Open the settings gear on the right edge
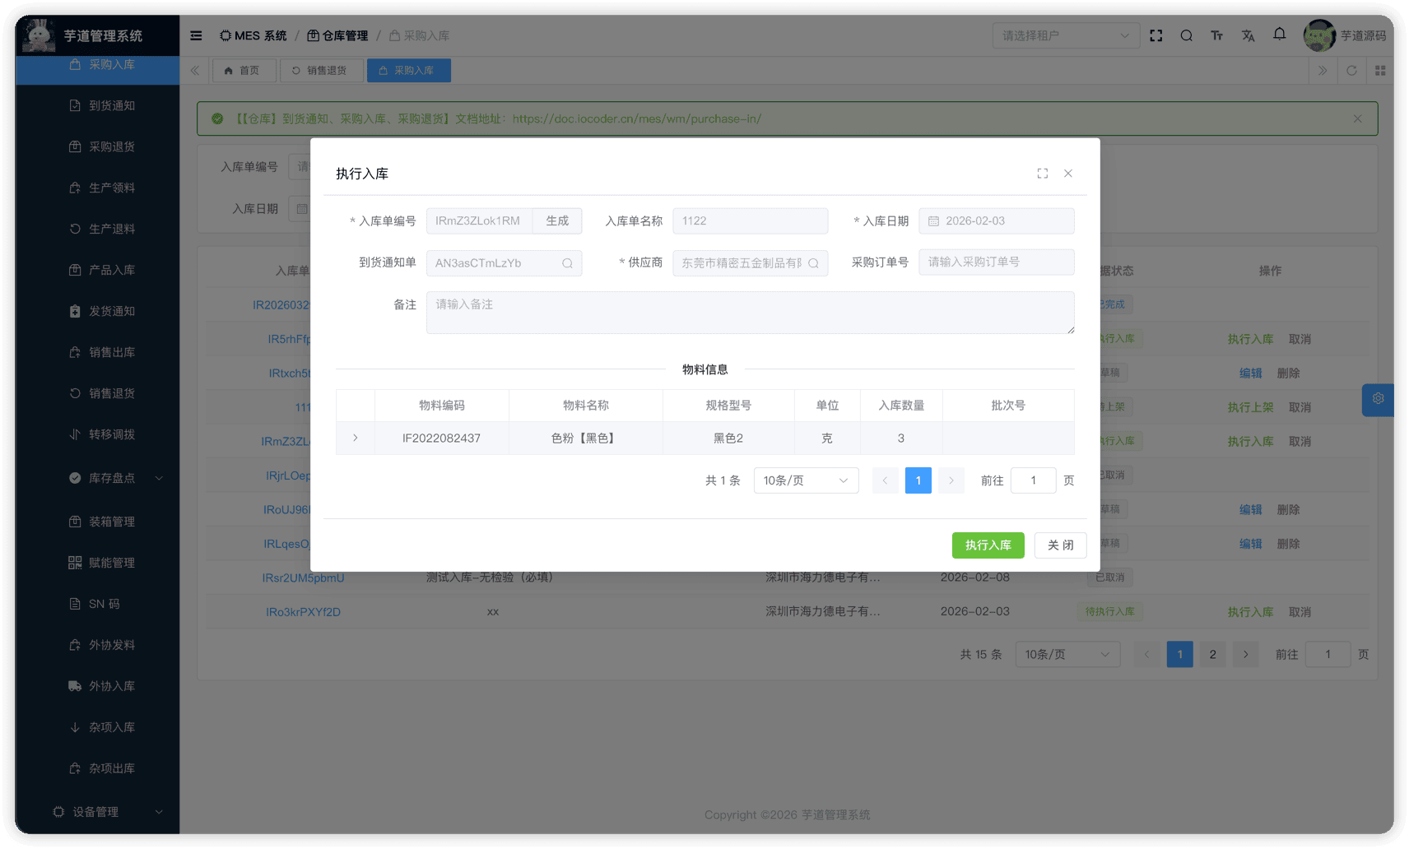This screenshot has width=1409, height=849. click(x=1378, y=399)
